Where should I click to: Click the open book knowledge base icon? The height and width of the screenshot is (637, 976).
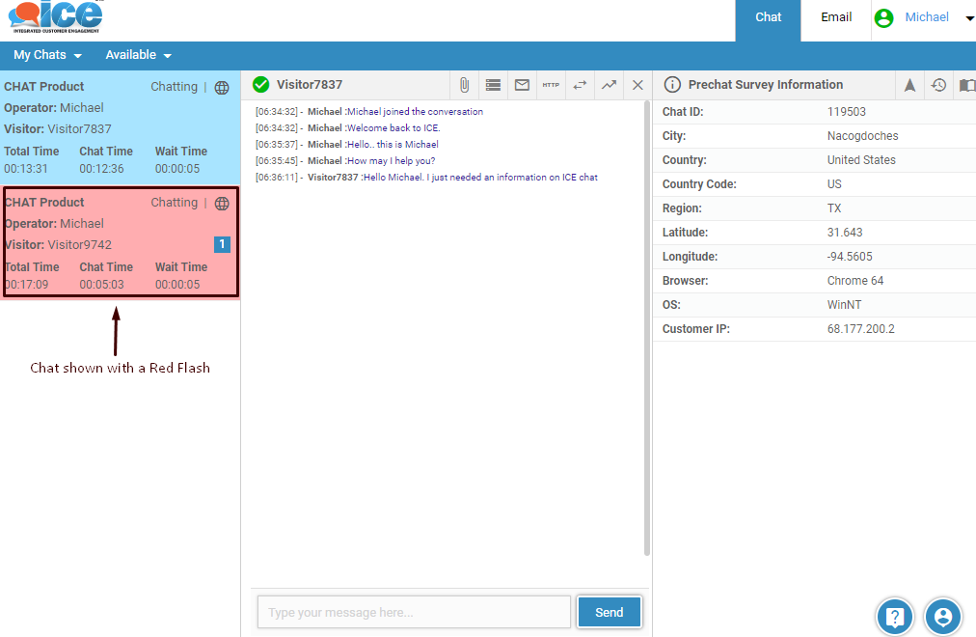(x=966, y=85)
